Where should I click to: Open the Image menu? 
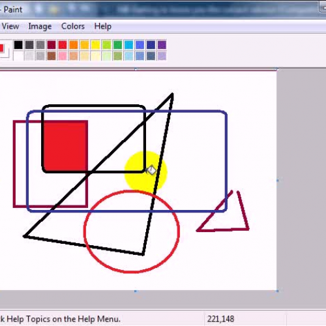(x=40, y=26)
